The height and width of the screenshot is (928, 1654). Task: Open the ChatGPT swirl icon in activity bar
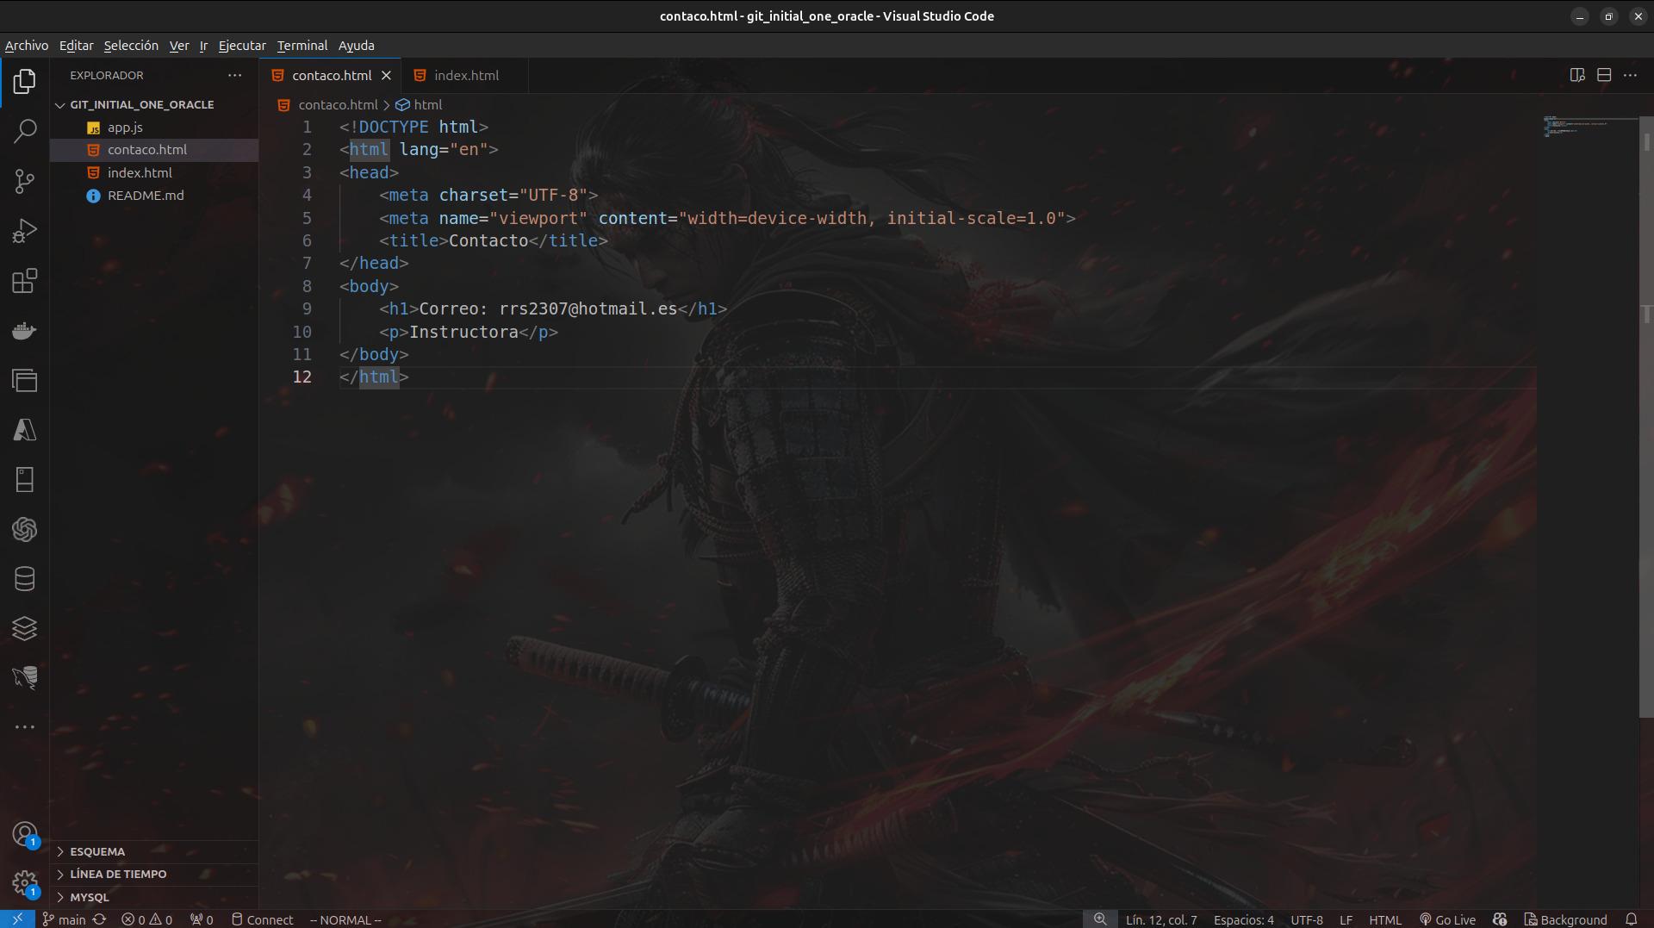coord(24,529)
